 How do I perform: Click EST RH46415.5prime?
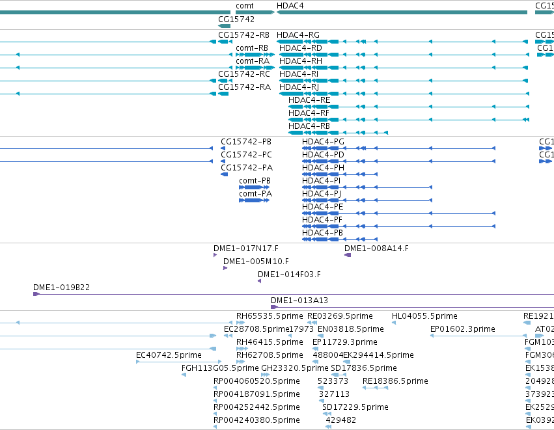[270, 342]
